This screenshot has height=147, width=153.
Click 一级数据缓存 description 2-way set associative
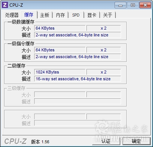77,35
